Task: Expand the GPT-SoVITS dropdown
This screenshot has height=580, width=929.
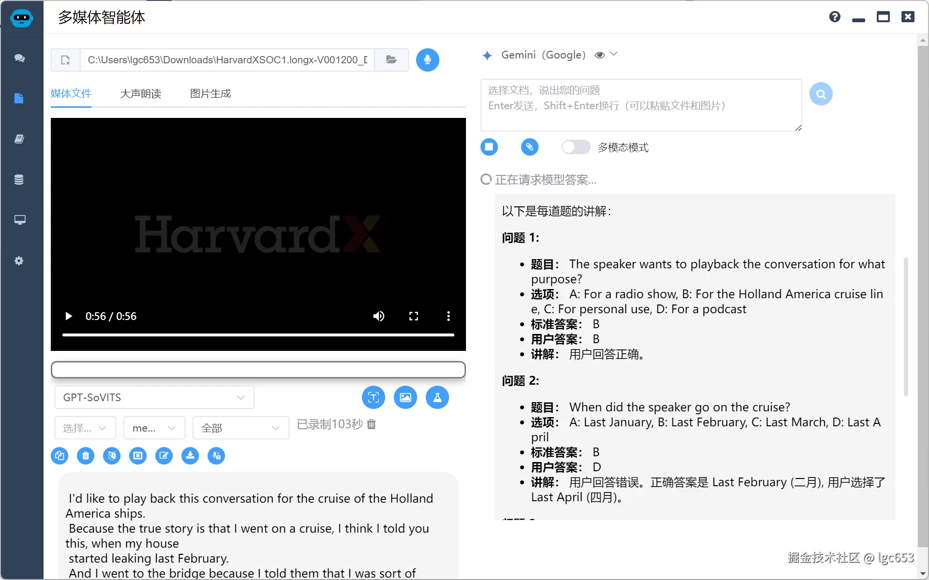Action: coord(154,397)
